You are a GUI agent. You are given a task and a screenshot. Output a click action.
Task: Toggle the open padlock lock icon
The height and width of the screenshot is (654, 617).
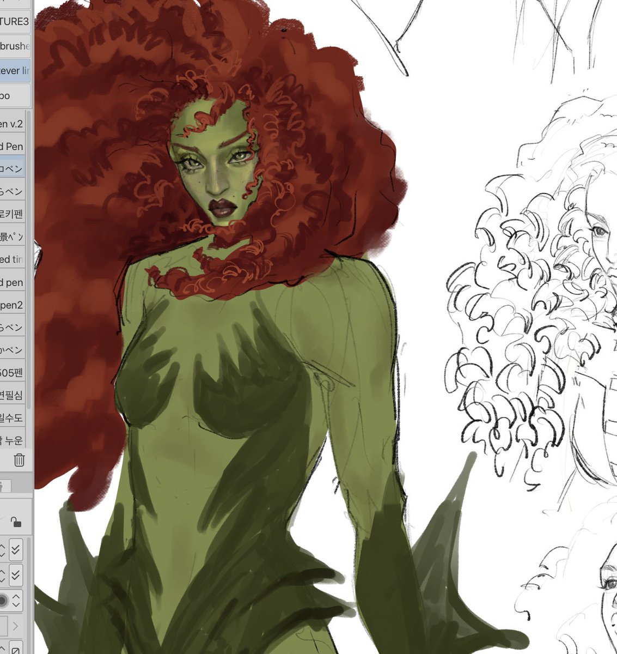click(x=16, y=522)
